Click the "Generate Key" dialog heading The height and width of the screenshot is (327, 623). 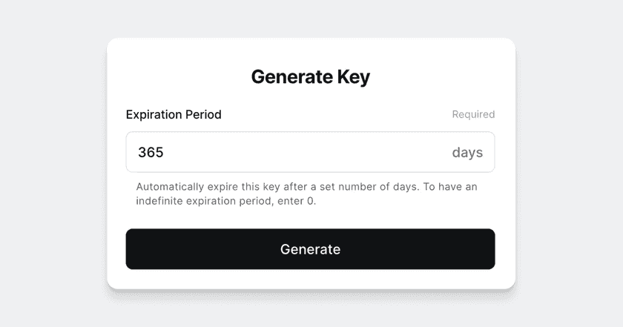(x=310, y=76)
